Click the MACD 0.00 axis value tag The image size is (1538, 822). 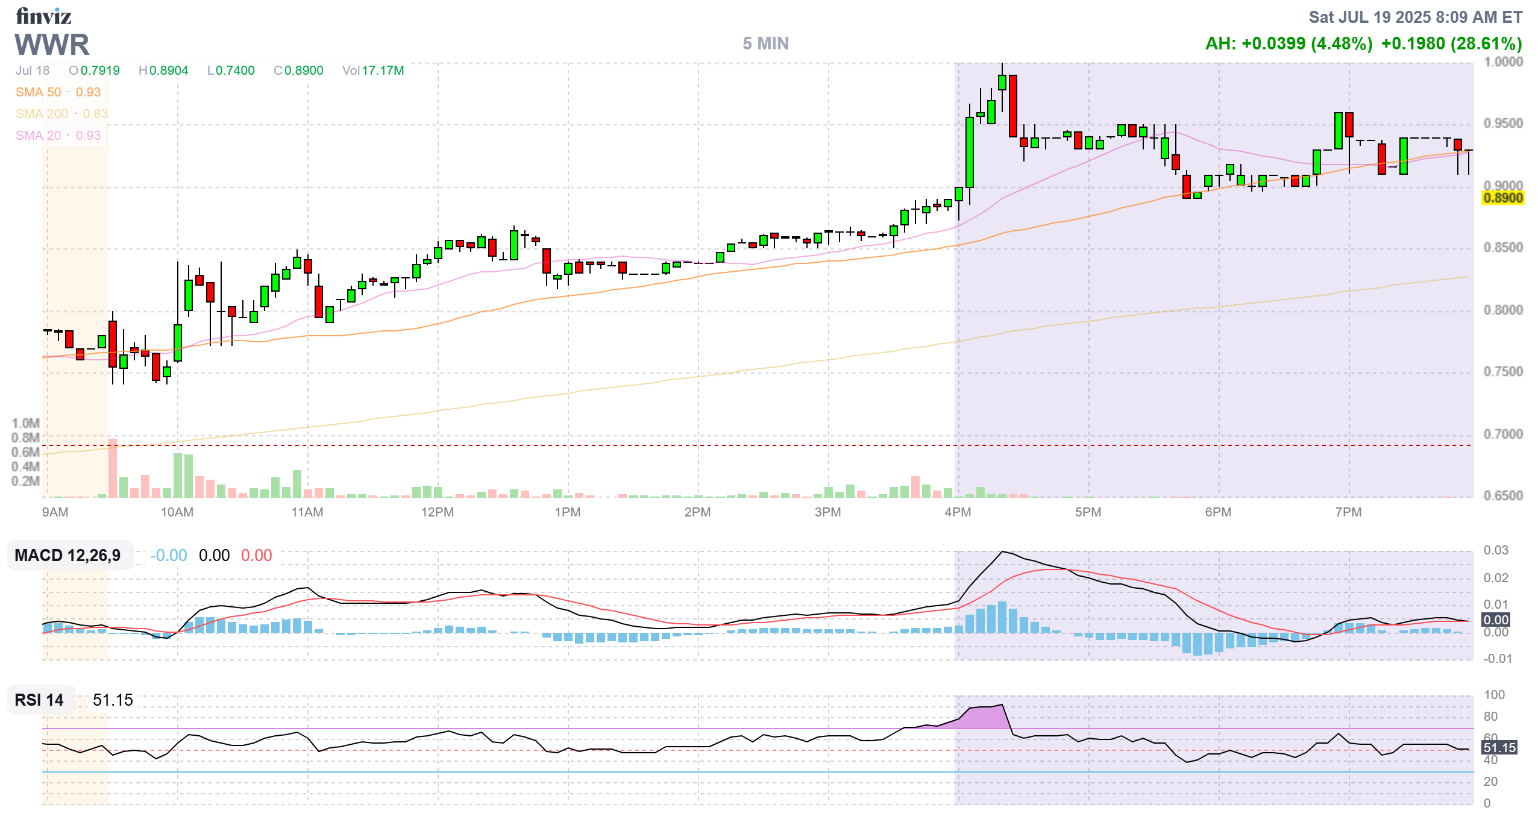pos(1495,620)
